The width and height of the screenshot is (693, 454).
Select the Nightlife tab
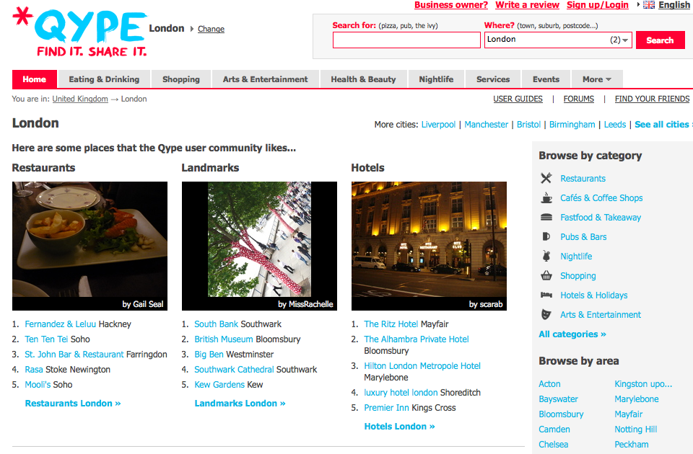[436, 79]
